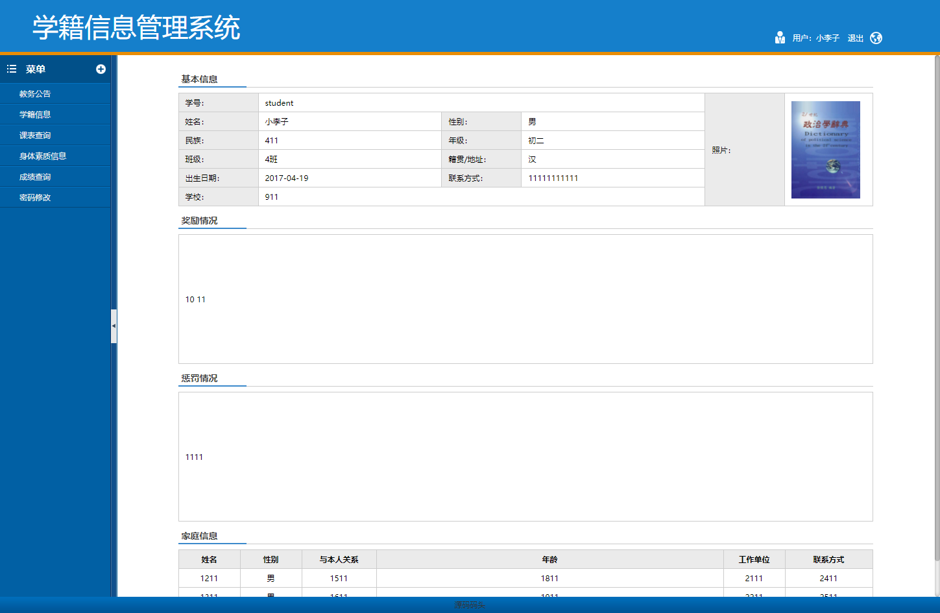Collapse the sidebar with the left arrow
The image size is (940, 613).
click(114, 327)
